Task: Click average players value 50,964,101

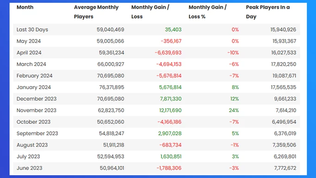Action: [x=112, y=168]
